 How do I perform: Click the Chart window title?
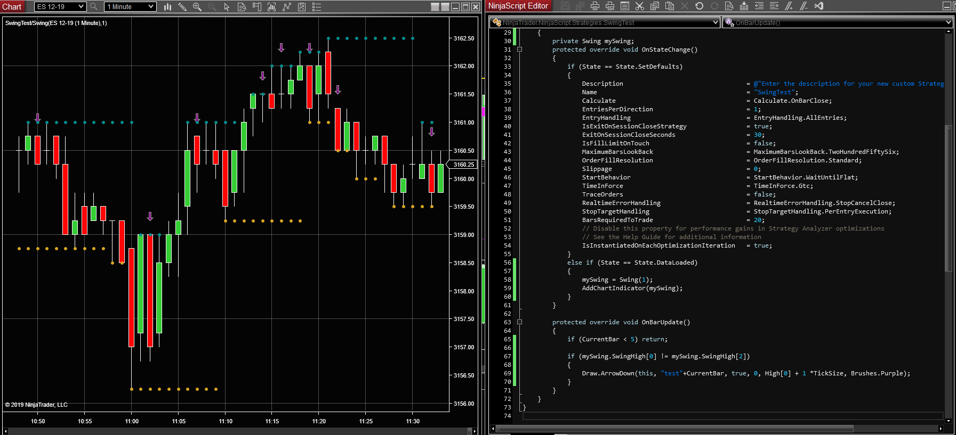pyautogui.click(x=12, y=7)
